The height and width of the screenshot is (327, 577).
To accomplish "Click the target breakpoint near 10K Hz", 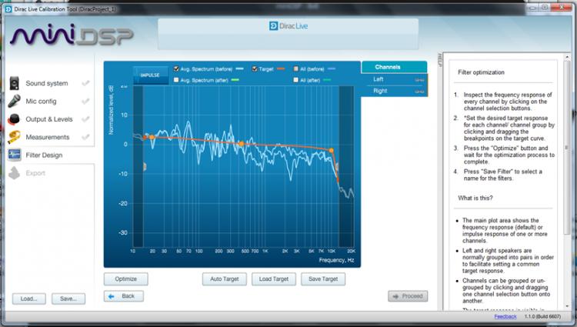I will (331, 151).
